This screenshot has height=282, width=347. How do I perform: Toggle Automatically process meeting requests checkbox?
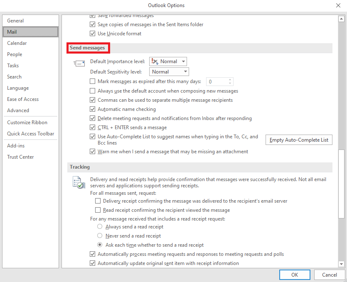tap(93, 254)
